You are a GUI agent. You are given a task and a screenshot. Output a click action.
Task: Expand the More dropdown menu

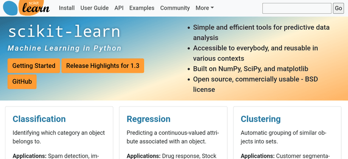(205, 8)
